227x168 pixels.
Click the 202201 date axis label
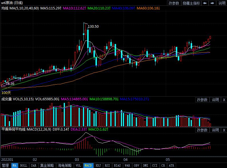[7, 160]
